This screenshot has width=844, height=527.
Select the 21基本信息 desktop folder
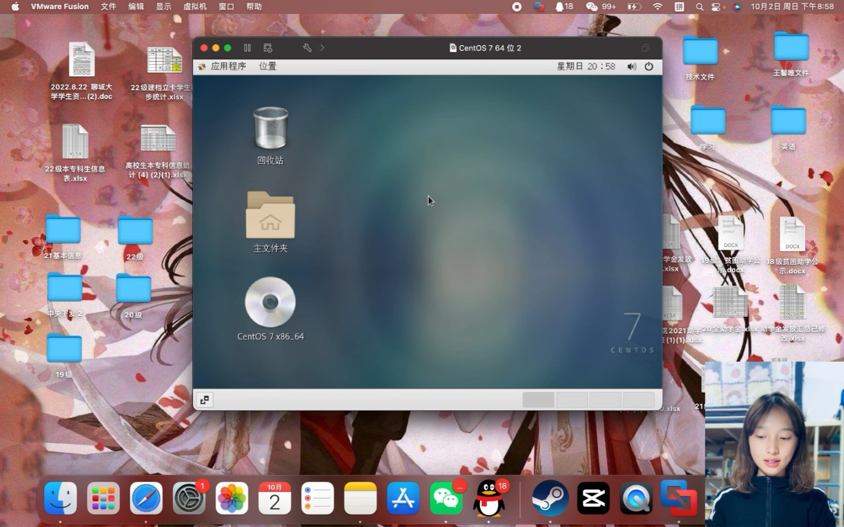[63, 236]
